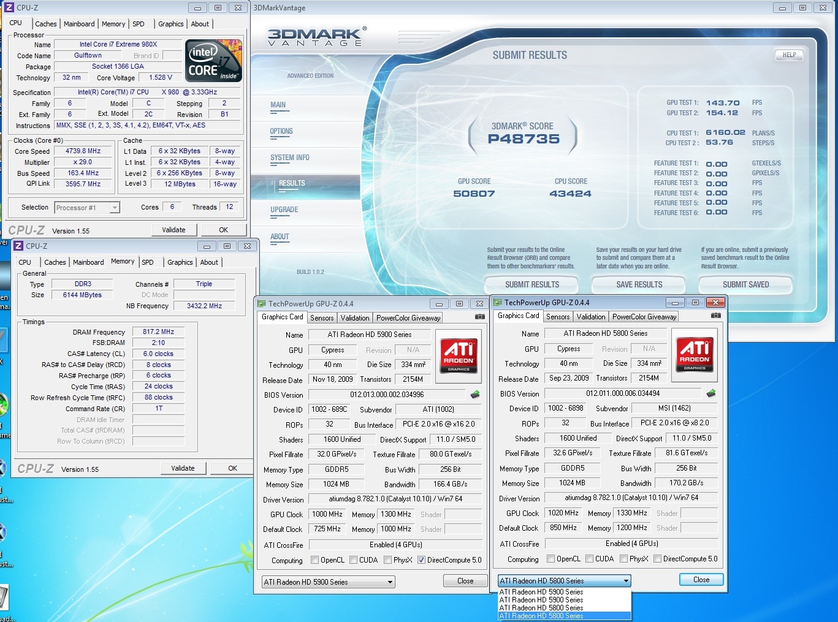Image resolution: width=838 pixels, height=622 pixels.
Task: Open Graphics tab in lower CPU-Z window
Action: [x=180, y=262]
